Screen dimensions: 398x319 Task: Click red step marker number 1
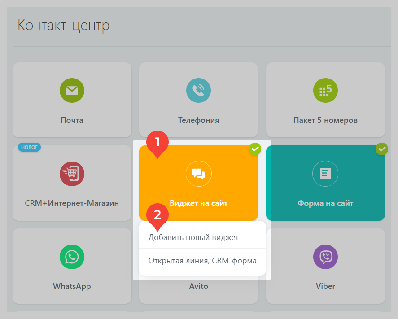[157, 143]
